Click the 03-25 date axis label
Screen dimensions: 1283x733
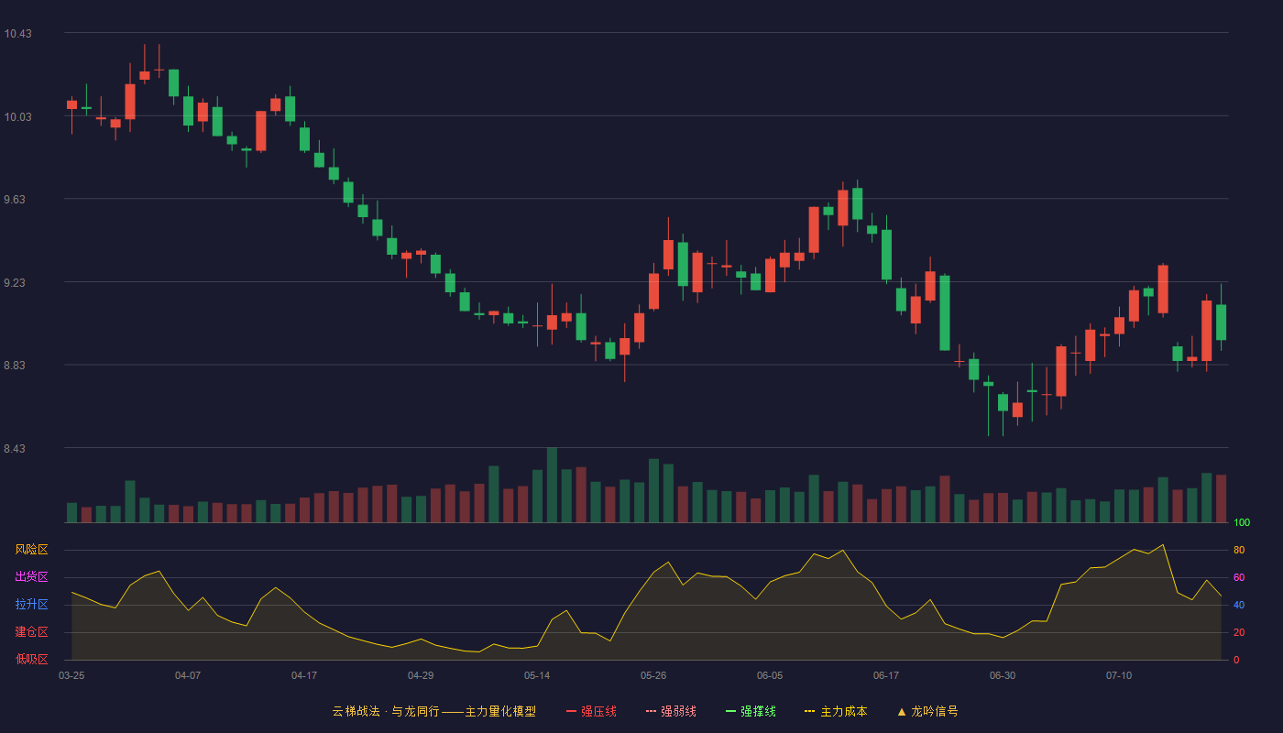point(71,675)
